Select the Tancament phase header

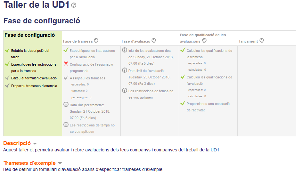248,41
